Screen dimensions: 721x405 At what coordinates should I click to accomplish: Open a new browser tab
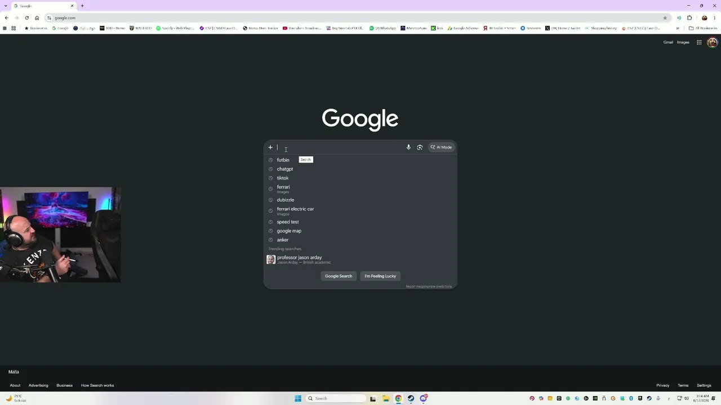pyautogui.click(x=82, y=6)
